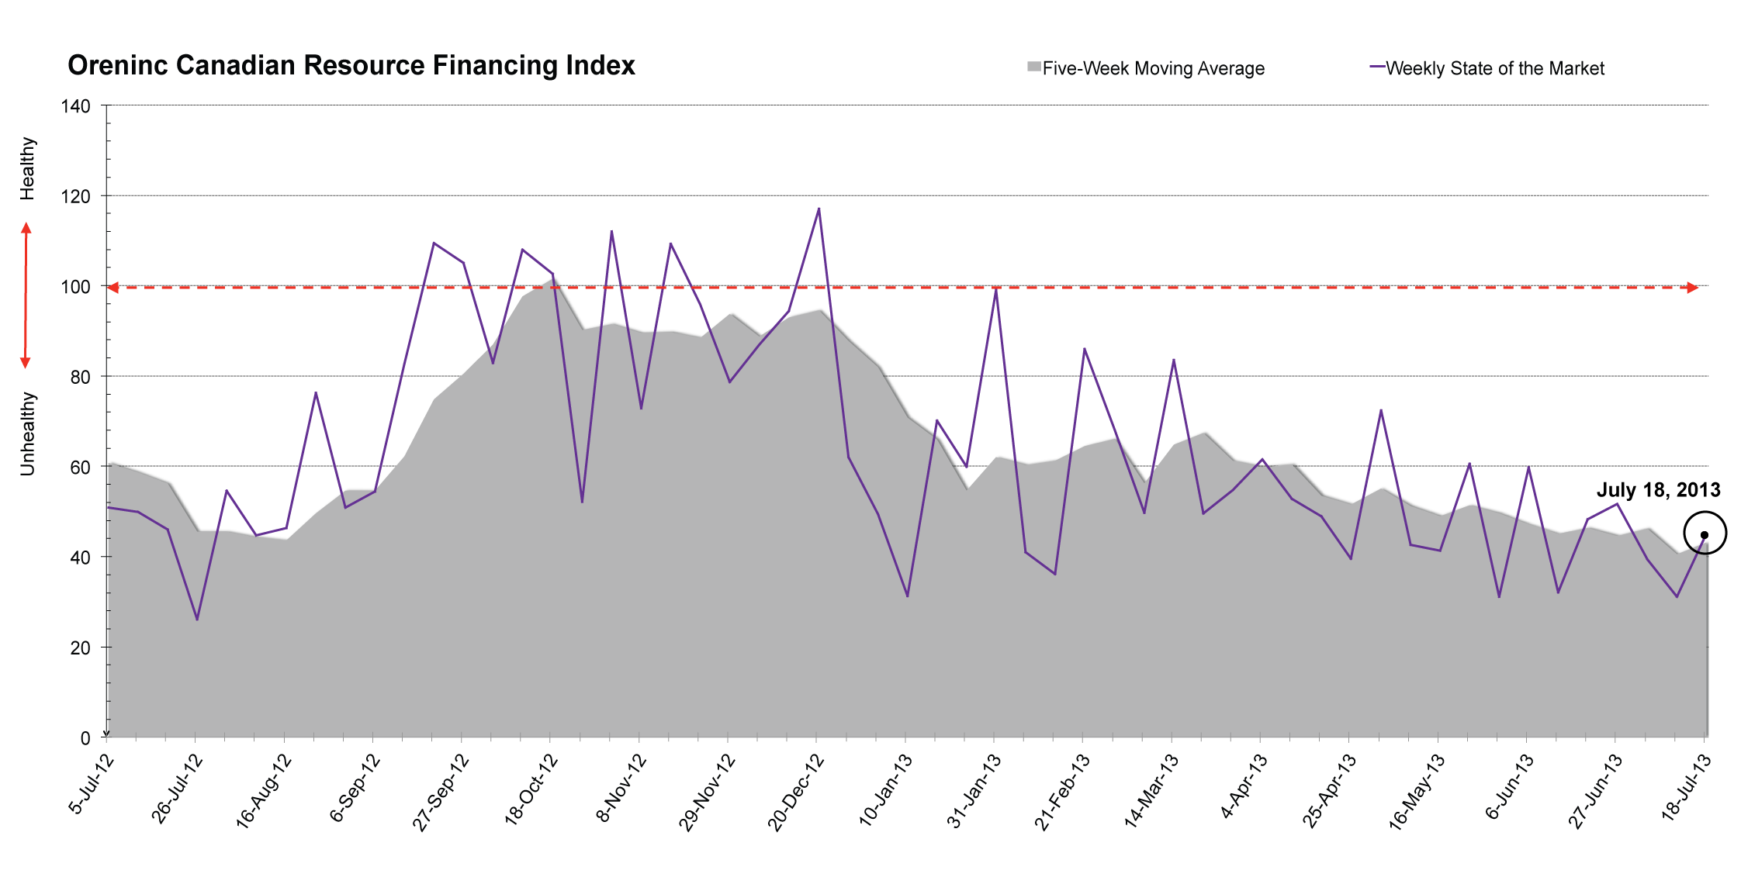Click the 10-Jan-13 date label

(x=886, y=789)
